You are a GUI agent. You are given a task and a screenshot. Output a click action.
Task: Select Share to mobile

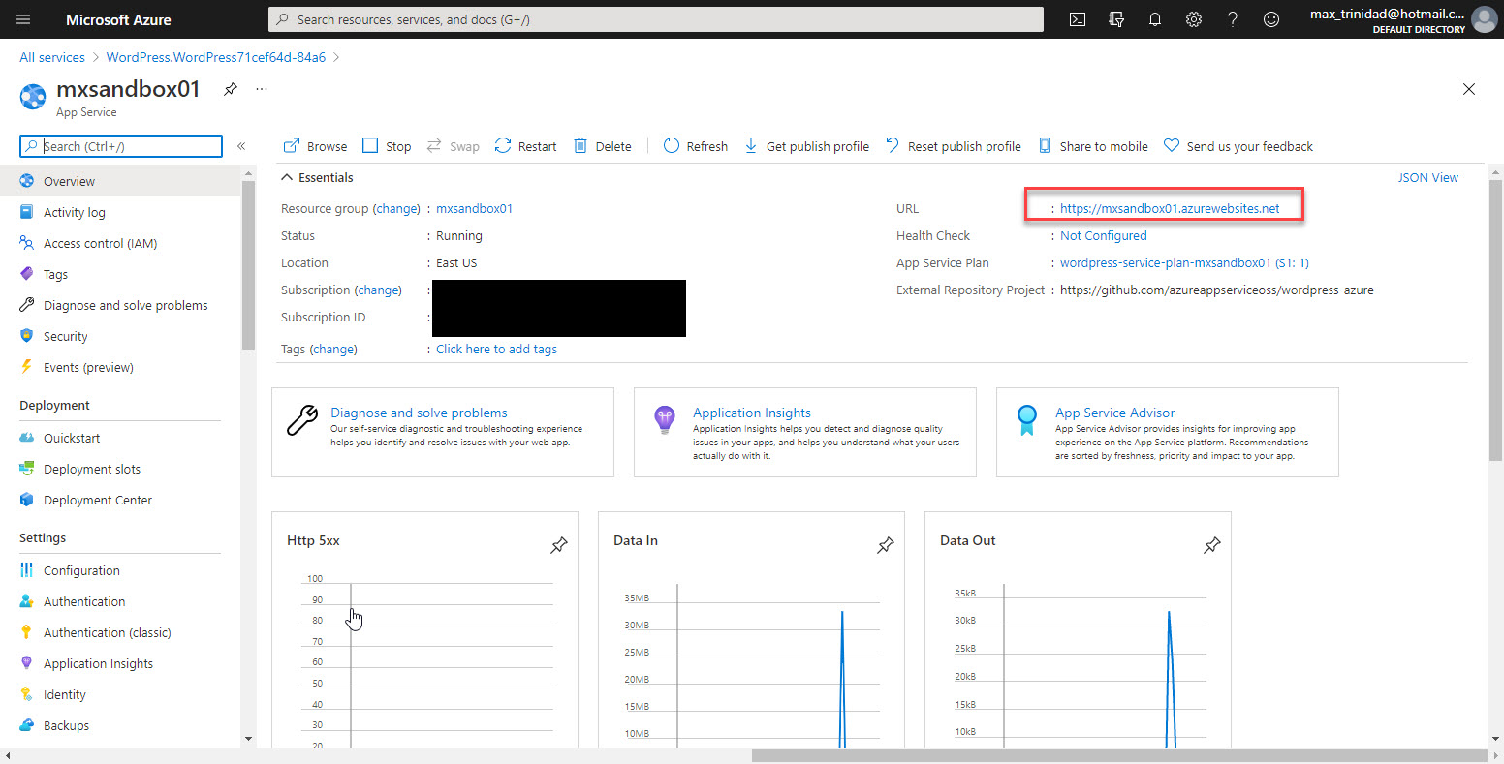(1093, 146)
